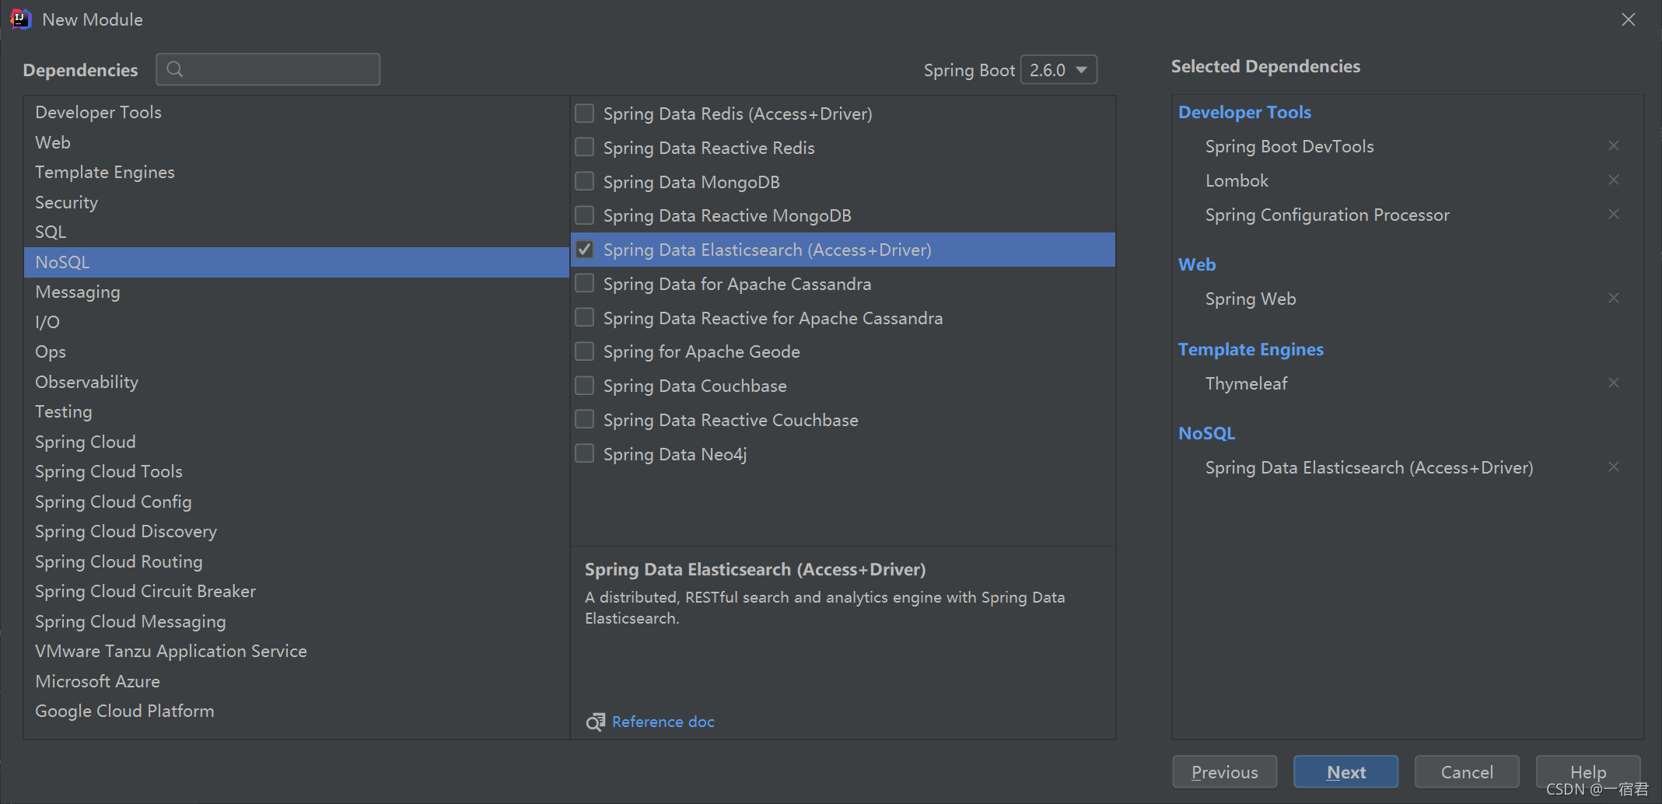Select Ops category
This screenshot has height=804, width=1662.
click(x=296, y=352)
